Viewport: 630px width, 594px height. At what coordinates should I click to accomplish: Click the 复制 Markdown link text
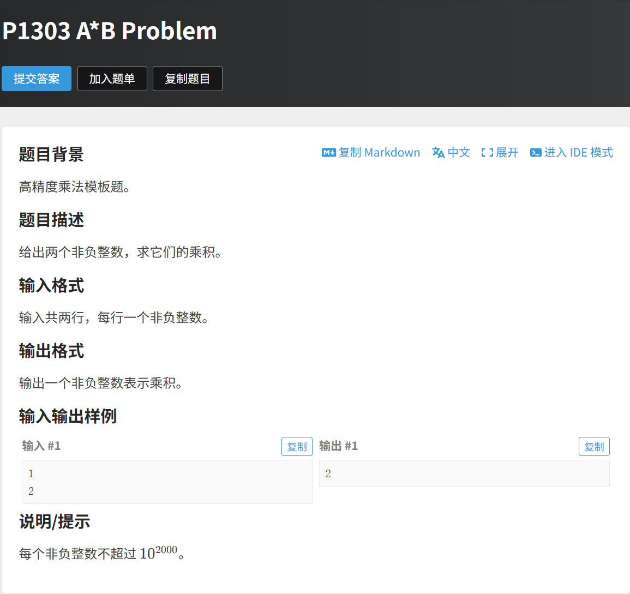point(379,153)
